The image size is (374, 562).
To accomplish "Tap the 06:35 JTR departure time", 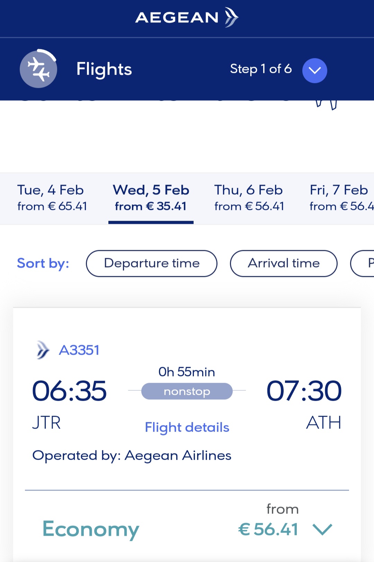I will [x=69, y=391].
